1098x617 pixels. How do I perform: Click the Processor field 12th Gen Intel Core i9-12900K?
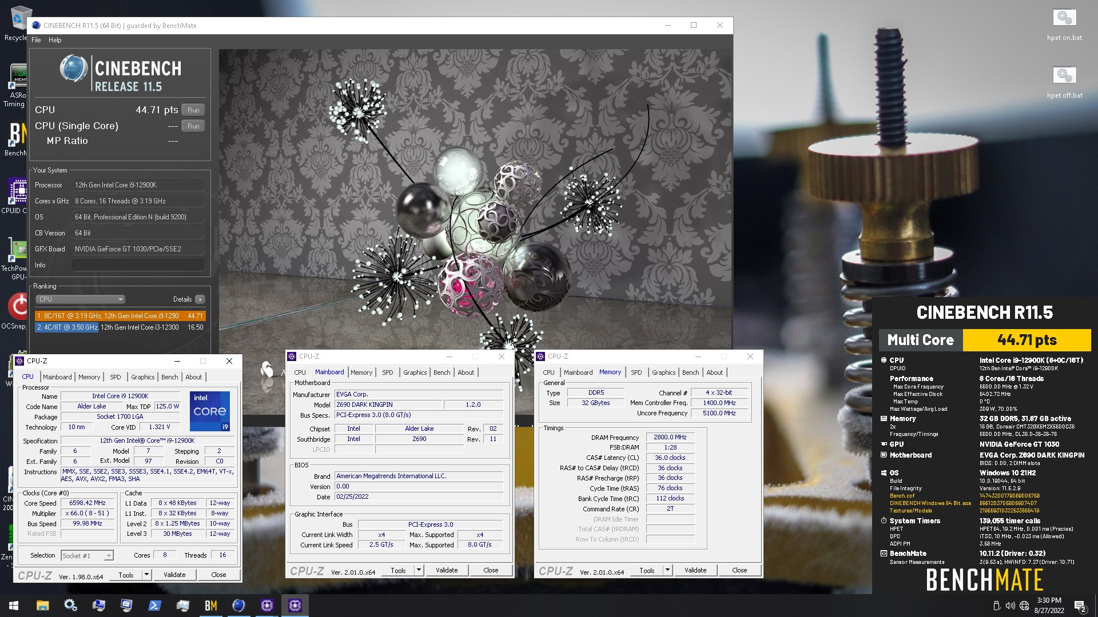pos(138,185)
